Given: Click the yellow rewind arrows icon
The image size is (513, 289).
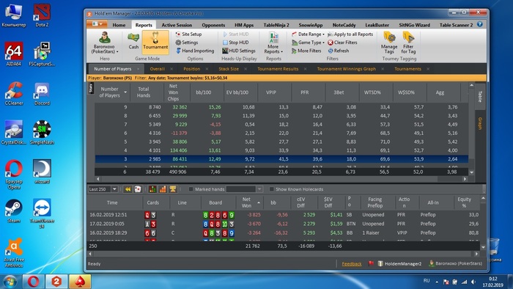Looking at the screenshot, I should (x=128, y=189).
